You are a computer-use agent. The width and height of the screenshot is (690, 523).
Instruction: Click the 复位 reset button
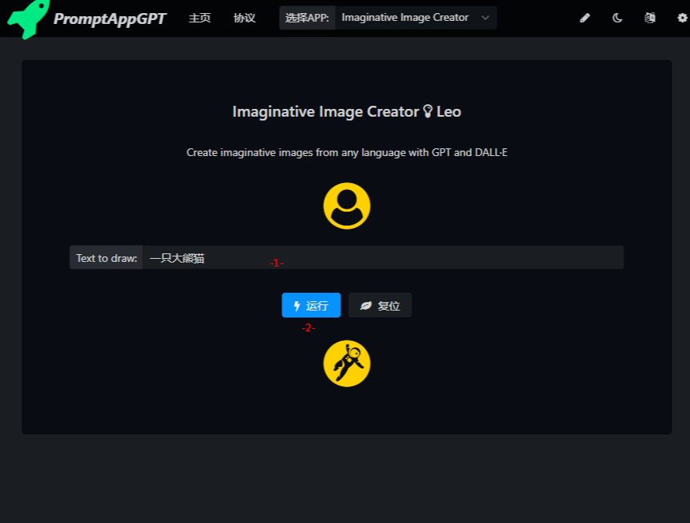tap(381, 305)
